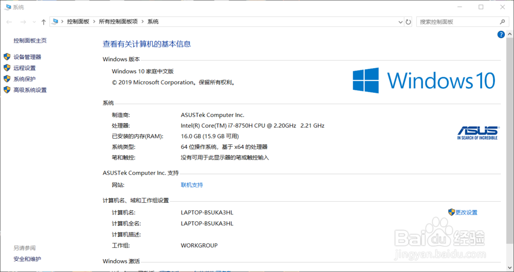Refresh the page with the refresh icon

pyautogui.click(x=408, y=22)
